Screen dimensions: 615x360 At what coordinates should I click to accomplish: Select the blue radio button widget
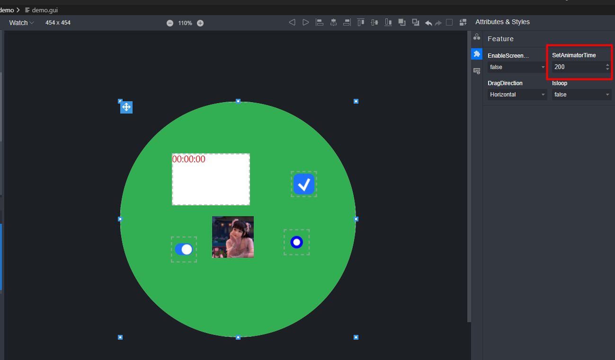click(296, 242)
